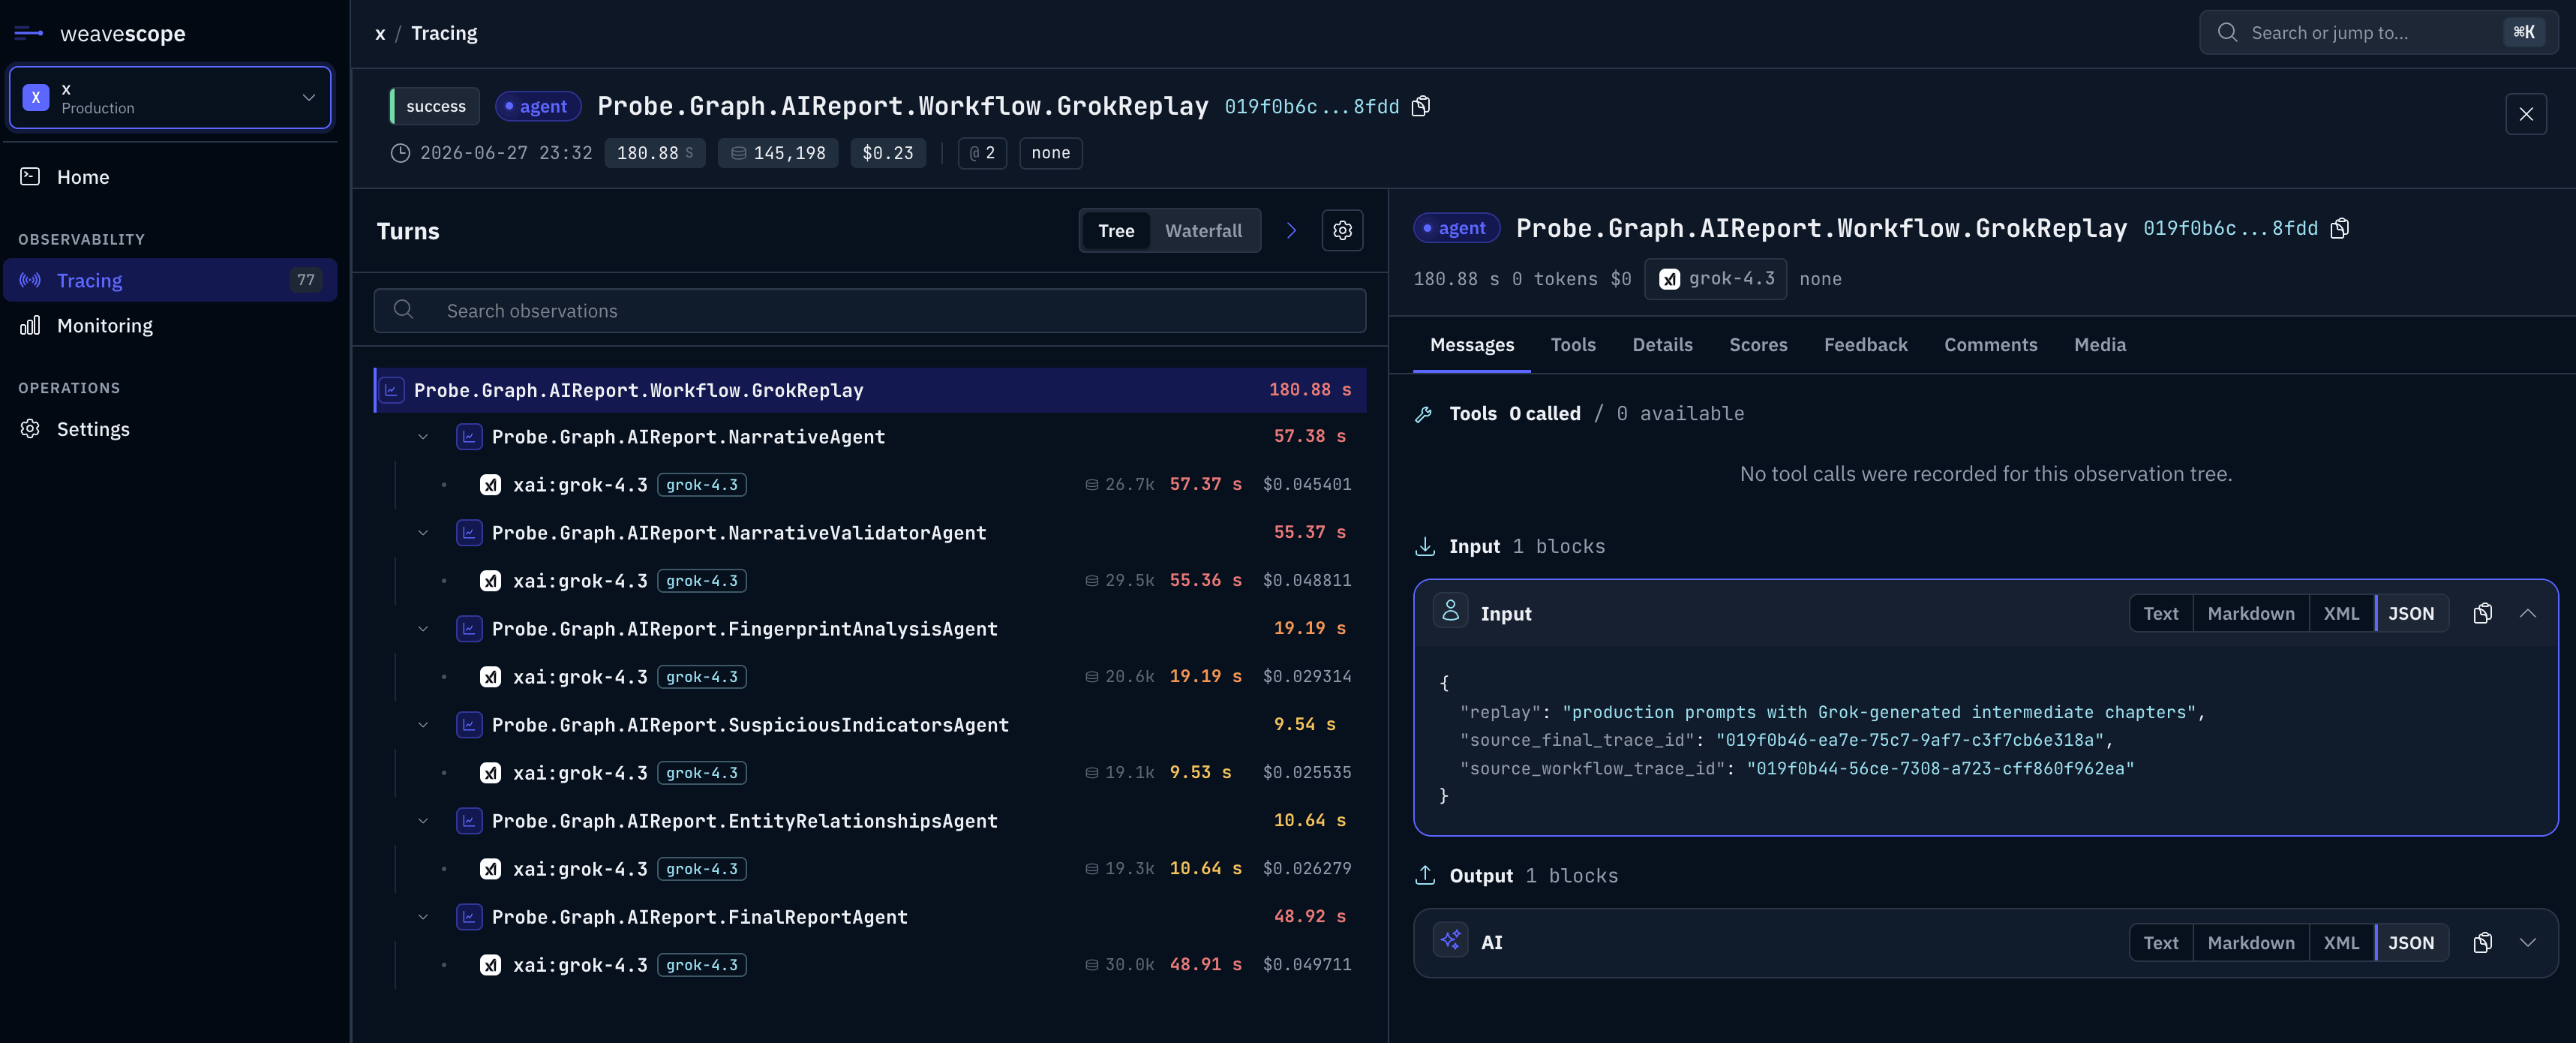Viewport: 2576px width, 1043px height.
Task: Click the Home sidebar icon
Action: coord(30,177)
